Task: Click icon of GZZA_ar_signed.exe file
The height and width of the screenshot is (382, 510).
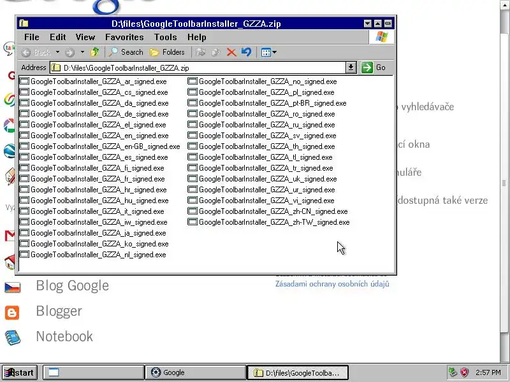Action: (24, 81)
